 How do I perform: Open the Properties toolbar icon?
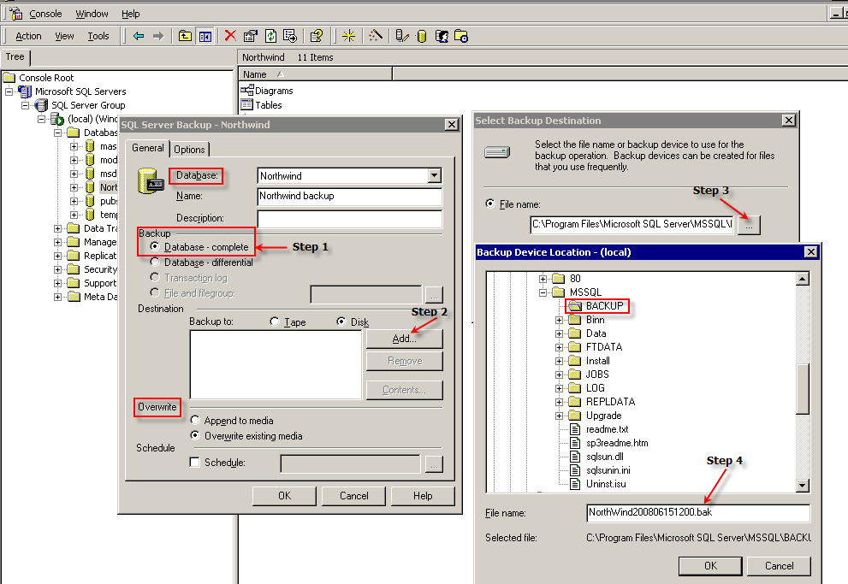tap(251, 36)
